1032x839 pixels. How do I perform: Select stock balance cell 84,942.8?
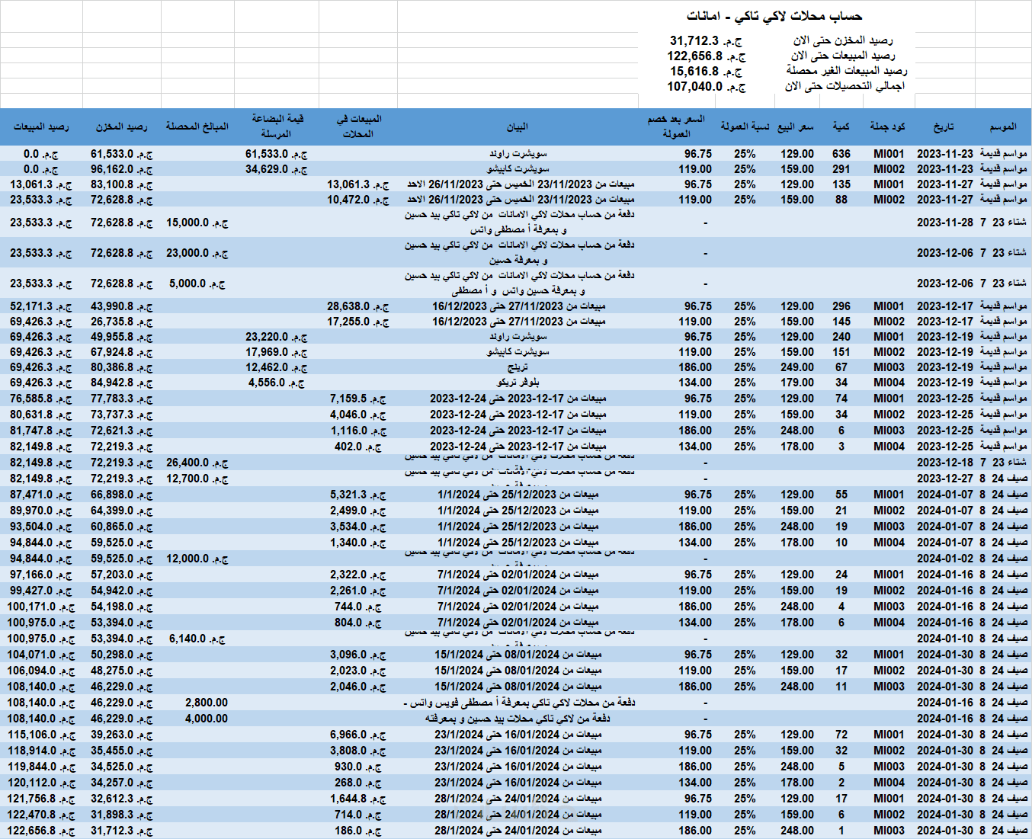tap(121, 382)
